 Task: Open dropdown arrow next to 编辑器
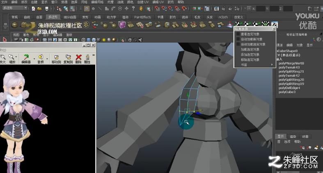pos(34,59)
